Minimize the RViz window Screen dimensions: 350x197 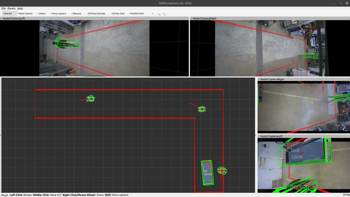(x=334, y=3)
